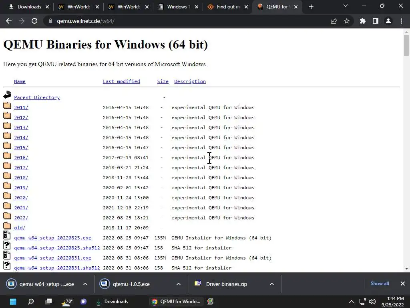The image size is (410, 308).
Task: Open the network tray icon
Action: click(362, 302)
